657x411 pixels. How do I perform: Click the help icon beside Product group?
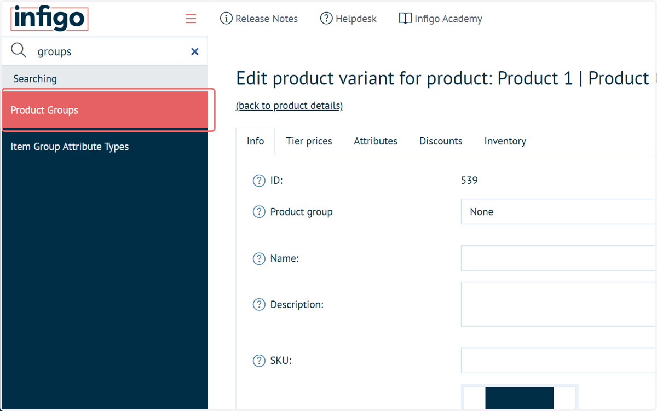(259, 212)
